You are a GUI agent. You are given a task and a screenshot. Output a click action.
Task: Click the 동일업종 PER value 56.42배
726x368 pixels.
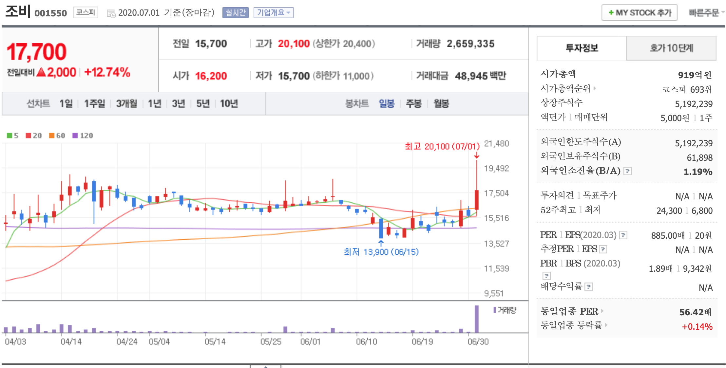coord(695,312)
